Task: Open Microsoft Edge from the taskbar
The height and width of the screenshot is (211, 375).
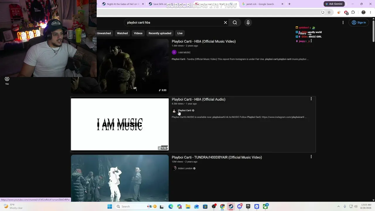Action: tap(171, 207)
